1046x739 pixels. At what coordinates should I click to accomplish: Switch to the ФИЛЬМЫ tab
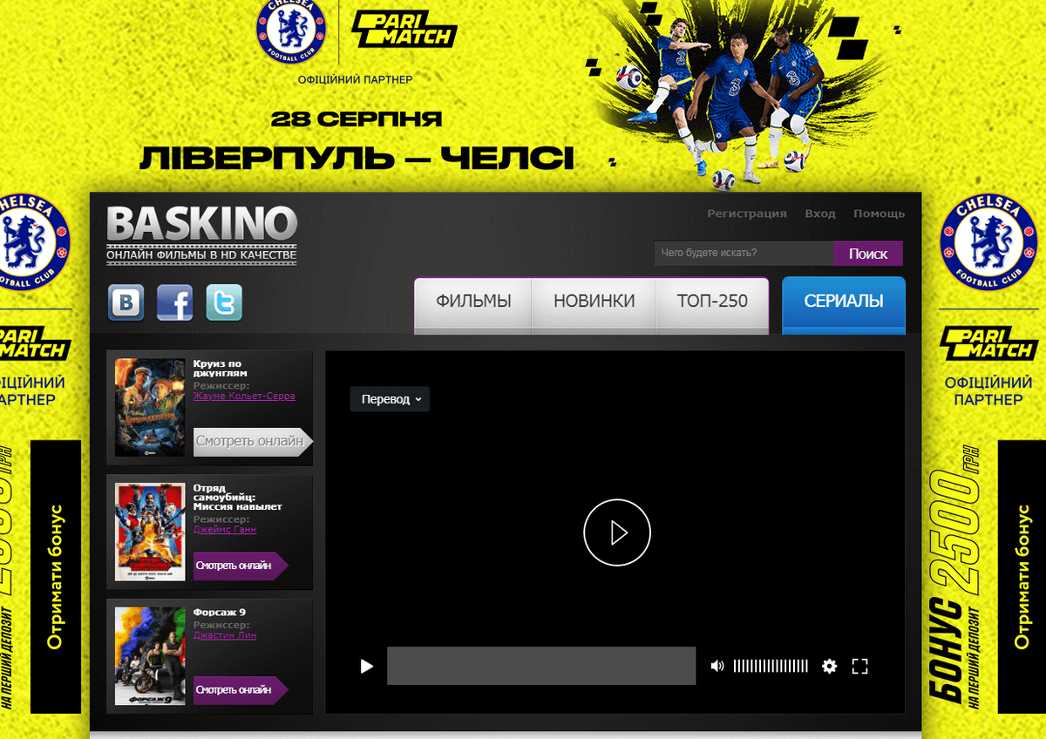[x=473, y=301]
